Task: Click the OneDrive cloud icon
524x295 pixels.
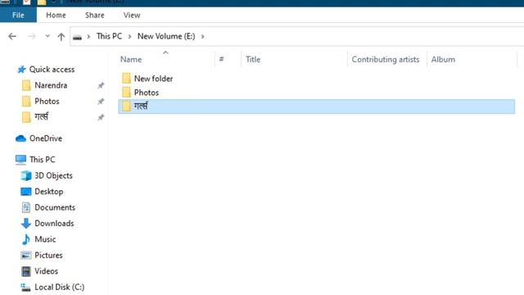Action: 20,138
